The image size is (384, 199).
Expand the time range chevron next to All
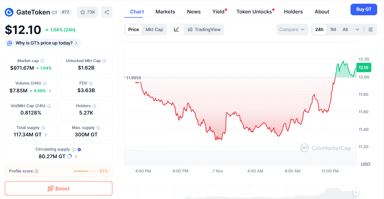[357, 29]
